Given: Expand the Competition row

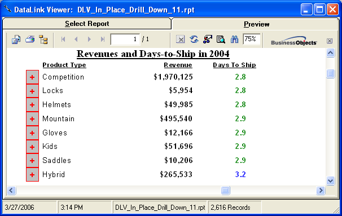Looking at the screenshot, I should 32,77.
